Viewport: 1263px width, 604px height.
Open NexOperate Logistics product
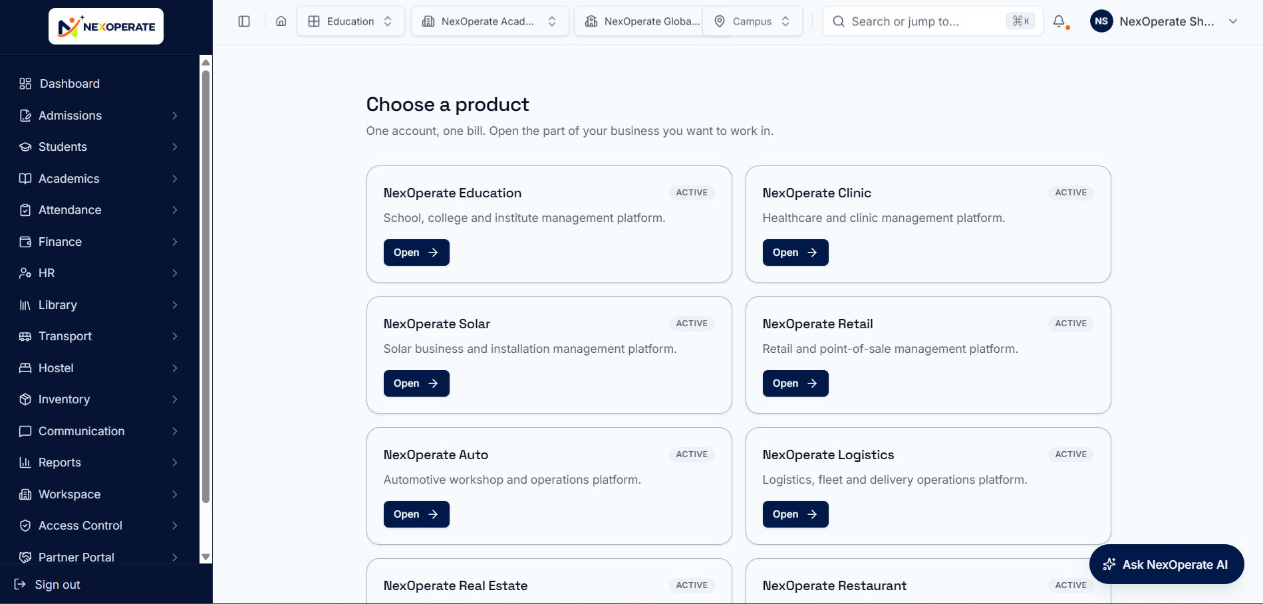click(795, 514)
